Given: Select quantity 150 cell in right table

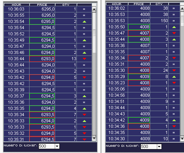Looking at the screenshot, I should coord(159,21).
